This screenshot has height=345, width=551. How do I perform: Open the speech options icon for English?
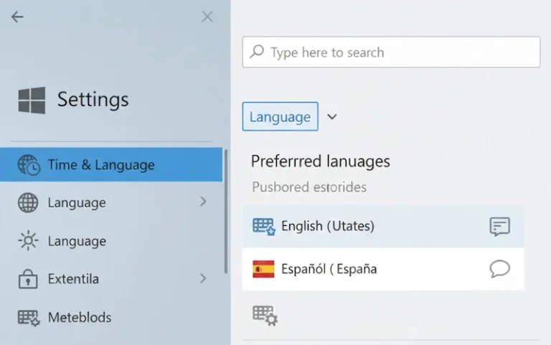(x=499, y=227)
